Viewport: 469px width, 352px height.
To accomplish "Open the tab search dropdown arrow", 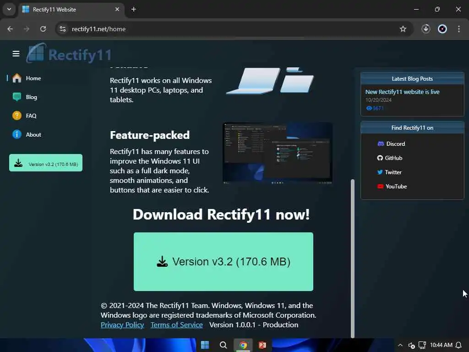I will [9, 9].
